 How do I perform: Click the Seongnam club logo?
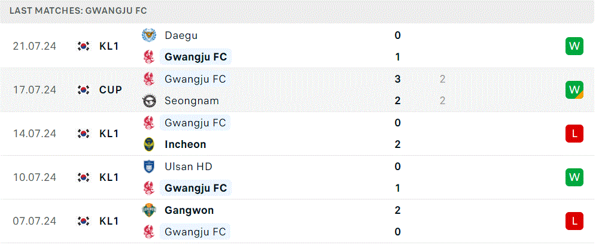pos(148,101)
